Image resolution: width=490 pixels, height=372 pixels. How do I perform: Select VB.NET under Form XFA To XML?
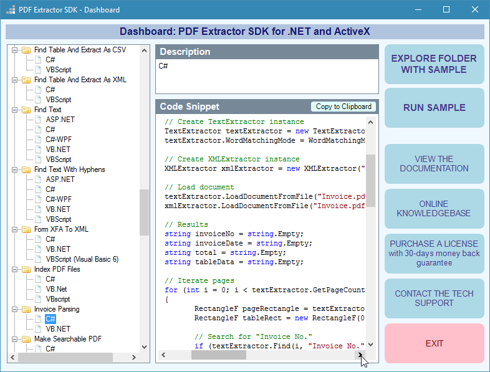pos(58,249)
